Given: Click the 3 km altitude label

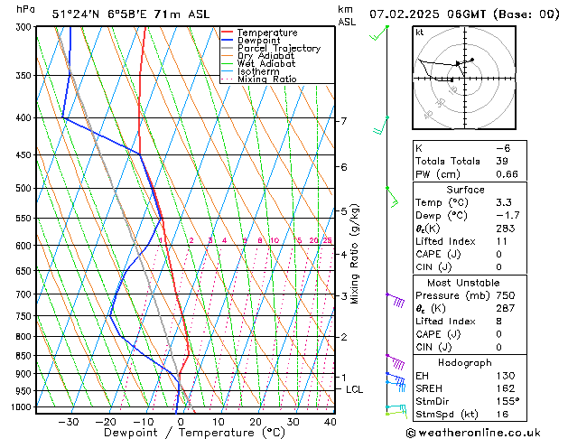Looking at the screenshot, I should pos(344,296).
